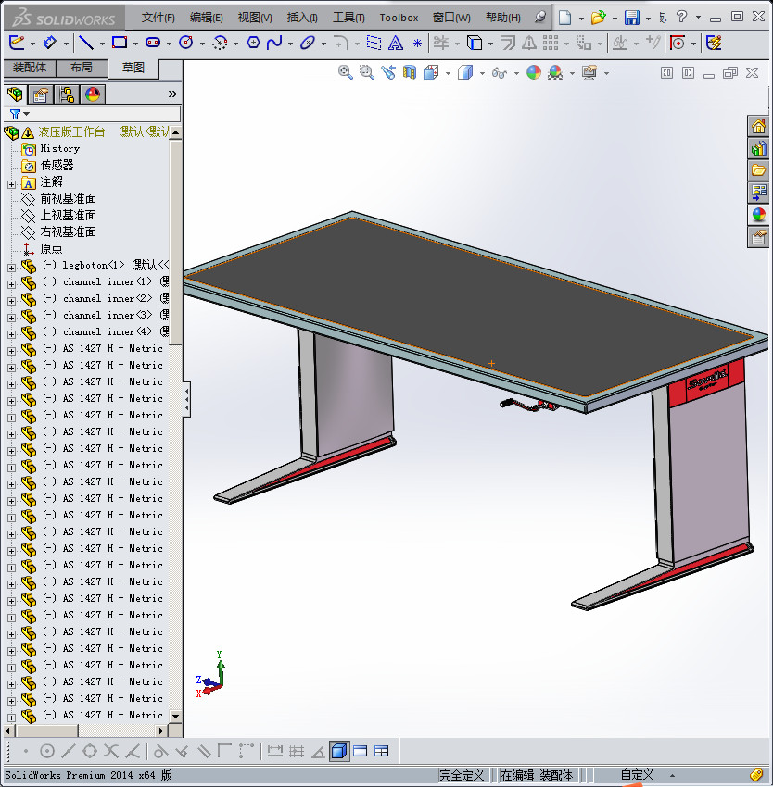Expand channel inner<1> component
Image resolution: width=773 pixels, height=787 pixels.
click(11, 284)
